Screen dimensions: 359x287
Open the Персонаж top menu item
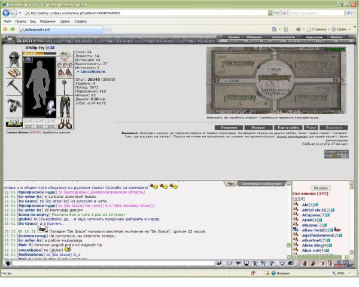click(314, 37)
